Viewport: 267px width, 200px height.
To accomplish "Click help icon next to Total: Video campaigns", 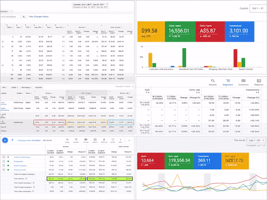I will coord(33,191).
